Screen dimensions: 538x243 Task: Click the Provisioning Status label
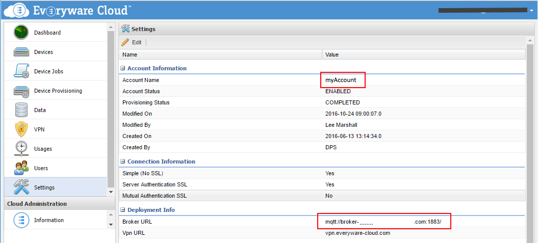[146, 102]
